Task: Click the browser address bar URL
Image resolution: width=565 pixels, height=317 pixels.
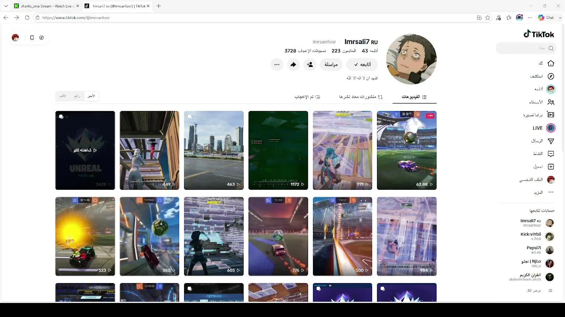Action: tap(76, 18)
